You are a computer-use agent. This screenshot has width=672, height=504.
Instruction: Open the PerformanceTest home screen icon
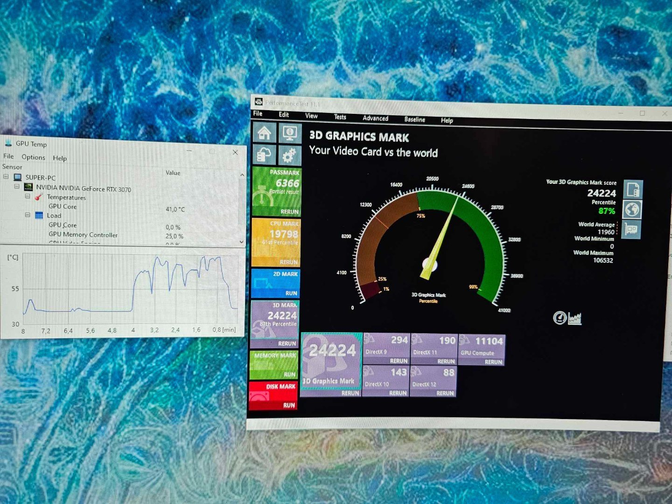pos(264,133)
